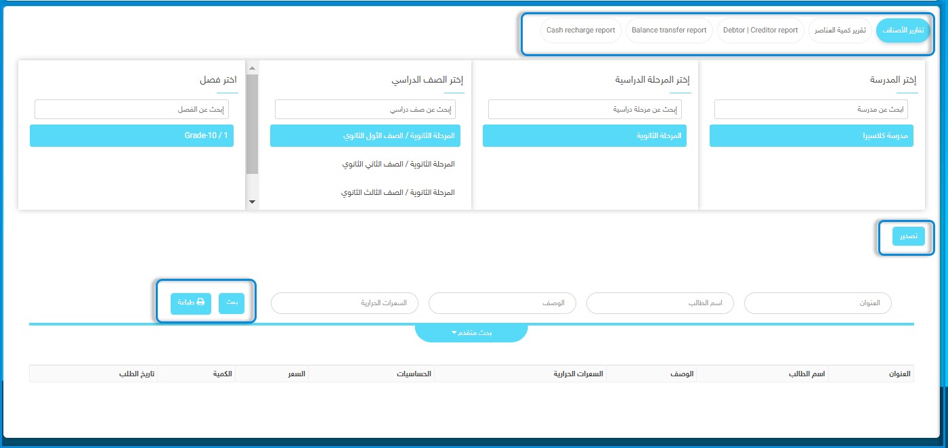Expand the advanced search (بحث متقدم) panel
The width and height of the screenshot is (948, 448).
tap(471, 333)
